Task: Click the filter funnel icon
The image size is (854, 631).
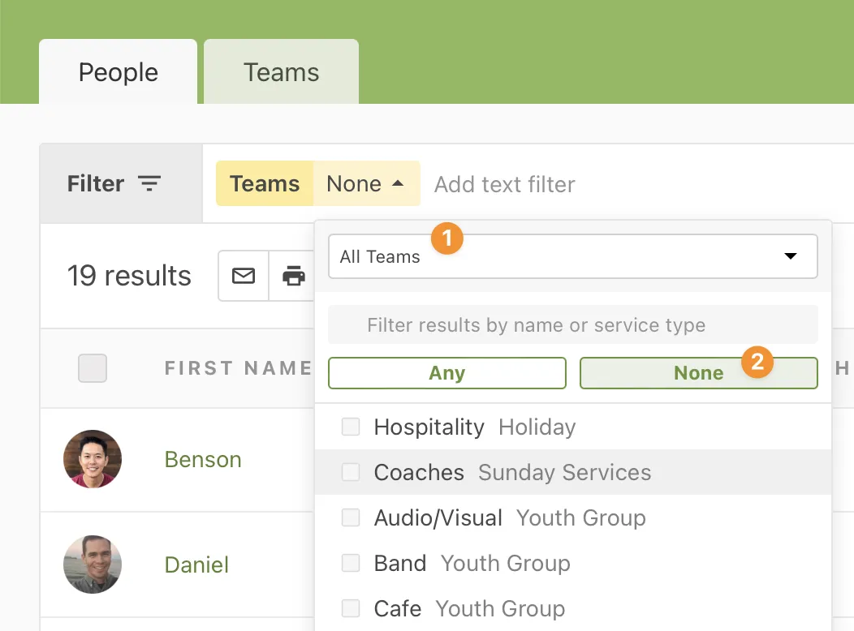Action: pos(150,184)
